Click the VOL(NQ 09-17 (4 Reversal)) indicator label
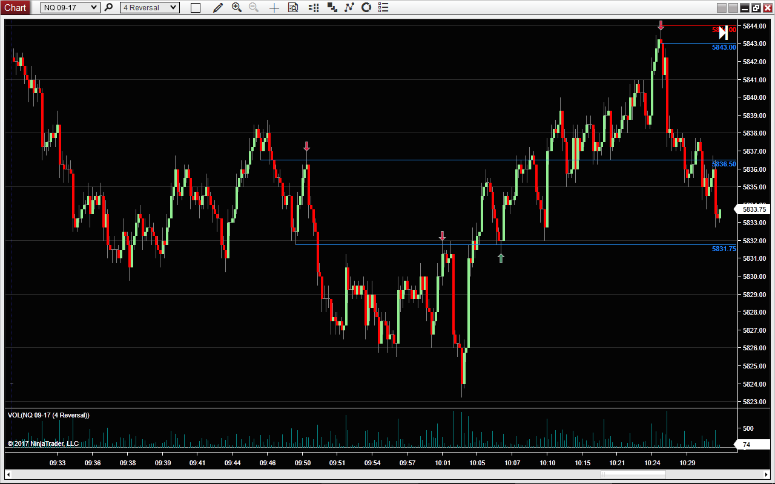775x484 pixels. click(x=48, y=415)
